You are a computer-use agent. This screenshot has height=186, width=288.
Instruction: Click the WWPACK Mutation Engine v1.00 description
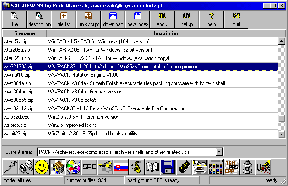pos(83,75)
